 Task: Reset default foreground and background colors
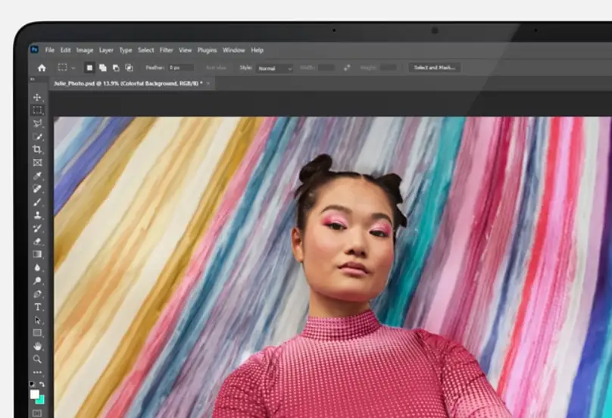click(x=33, y=385)
